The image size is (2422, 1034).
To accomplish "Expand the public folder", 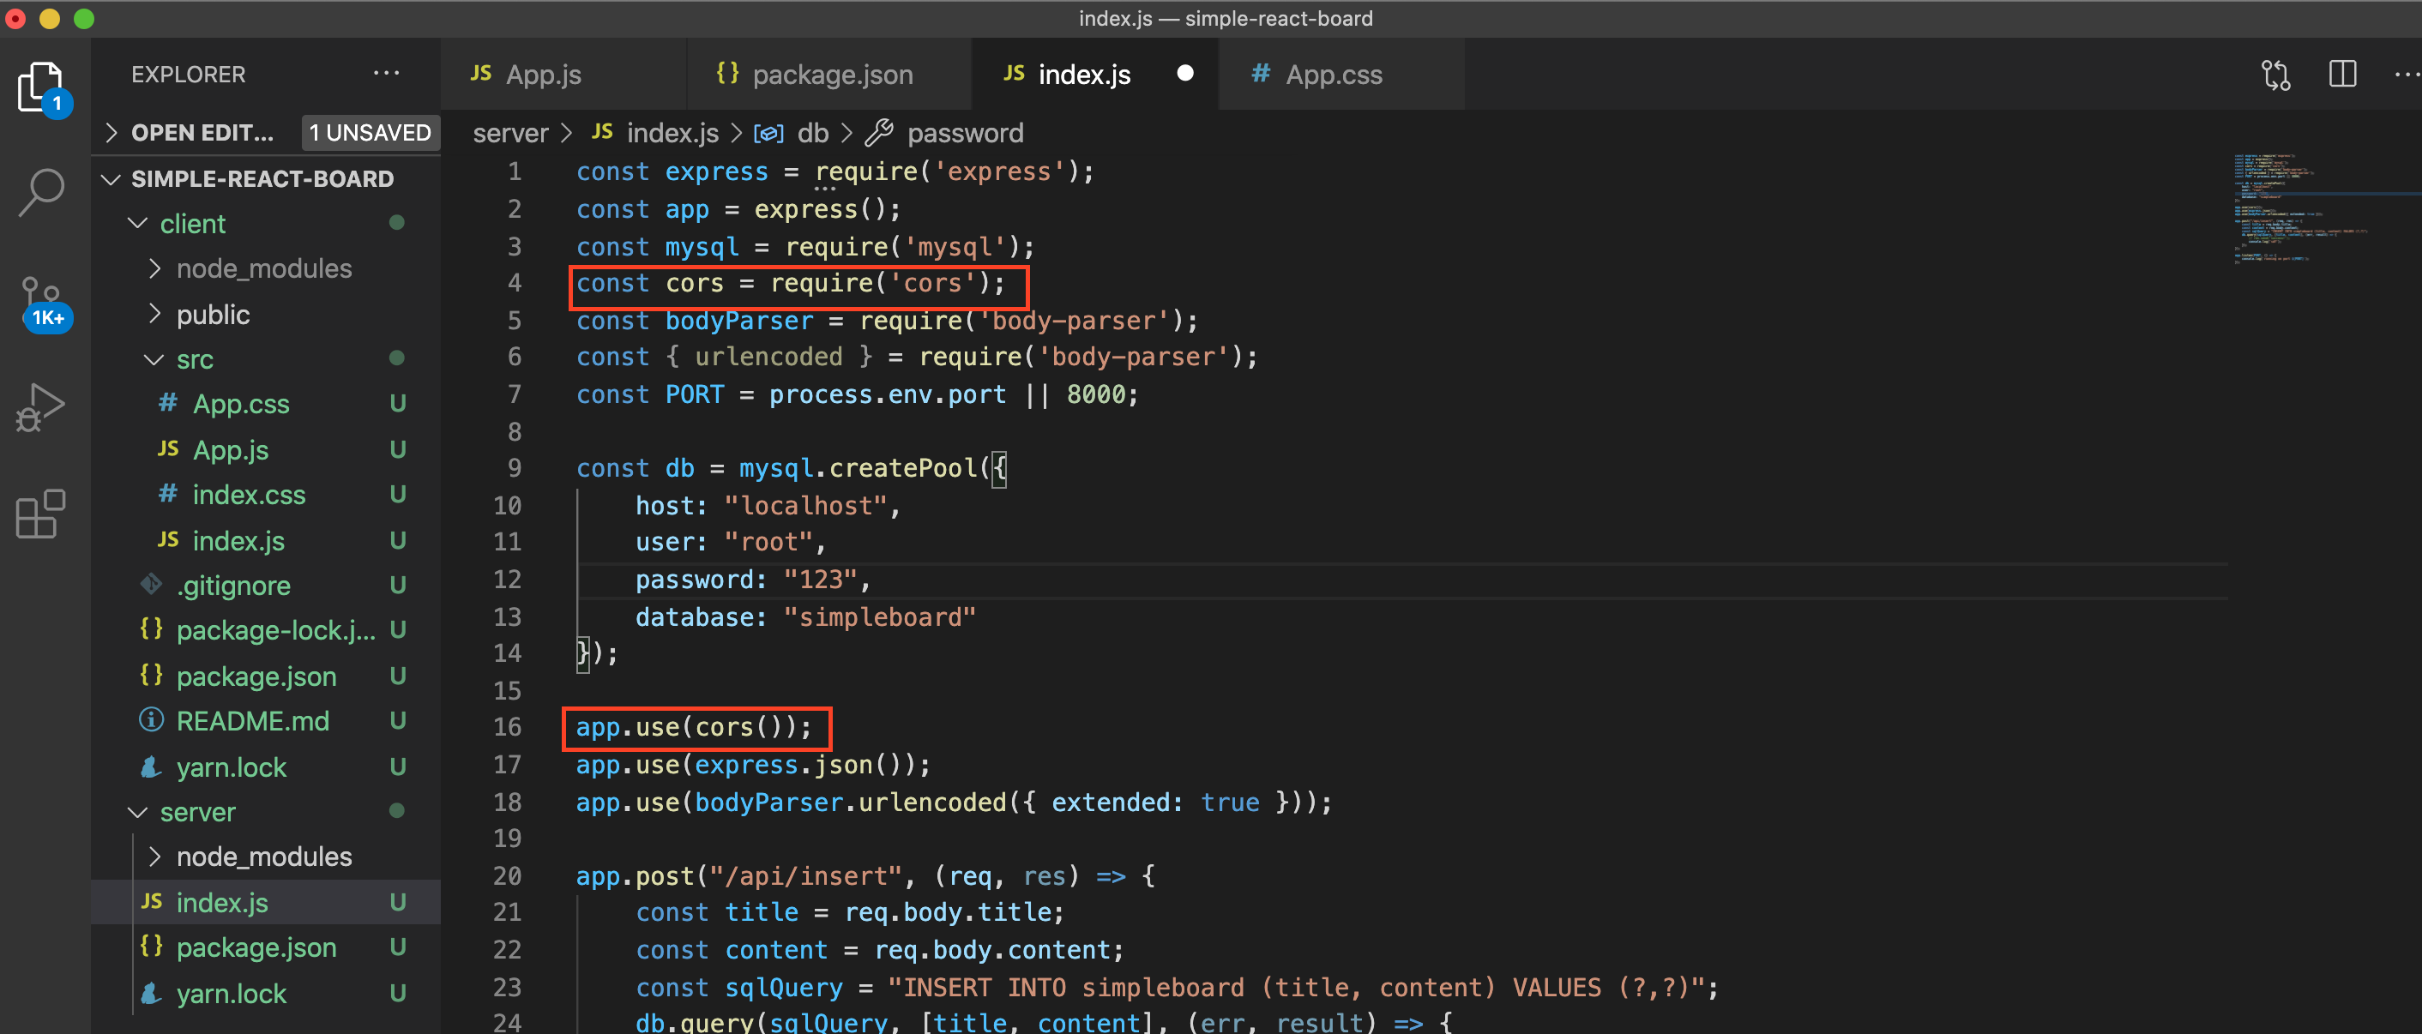I will click(213, 314).
